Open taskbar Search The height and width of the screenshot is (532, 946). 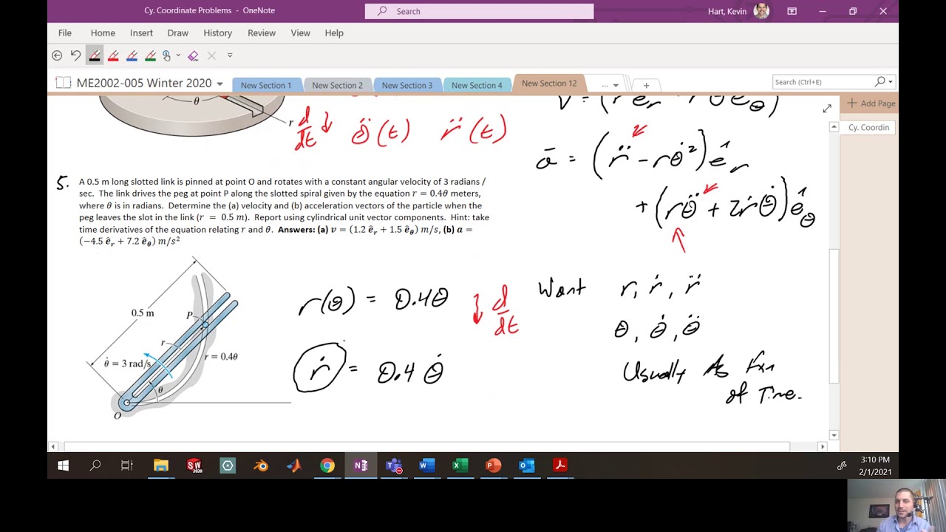click(x=95, y=465)
